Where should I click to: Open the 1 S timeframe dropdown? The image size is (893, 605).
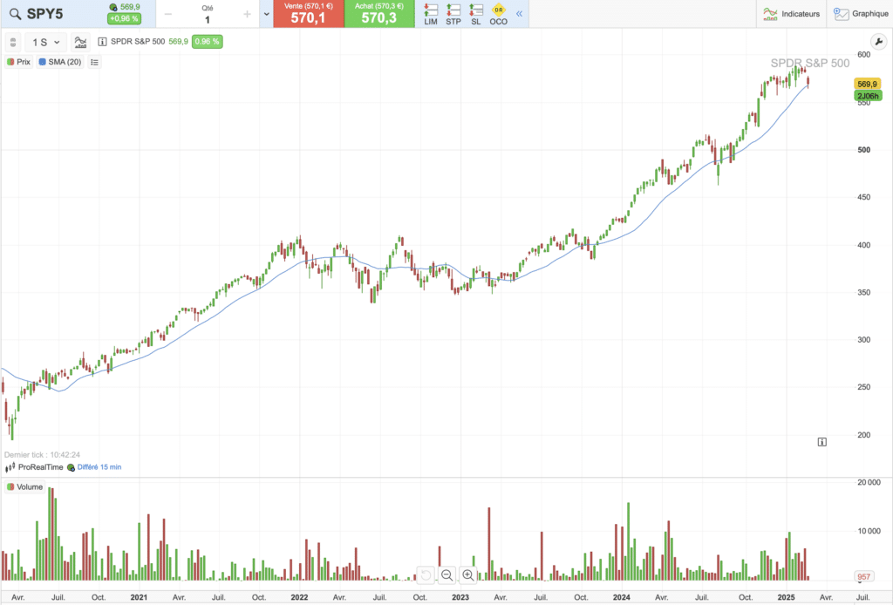tap(45, 42)
